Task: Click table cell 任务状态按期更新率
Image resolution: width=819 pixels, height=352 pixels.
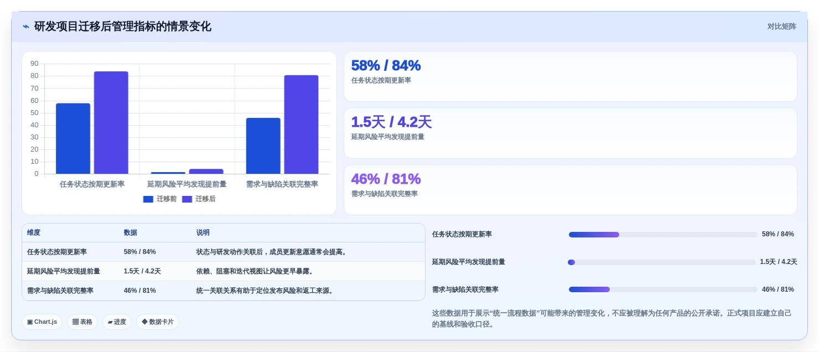Action: click(x=57, y=252)
